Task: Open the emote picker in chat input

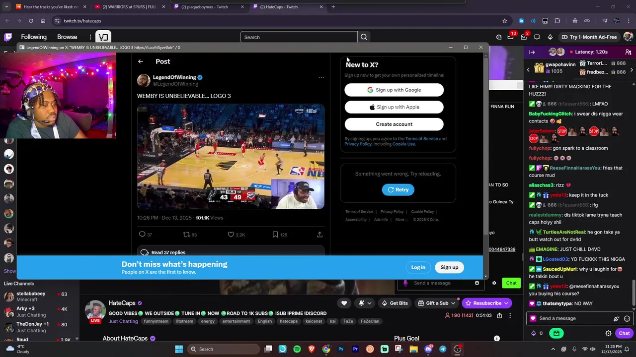Action: tap(627, 319)
